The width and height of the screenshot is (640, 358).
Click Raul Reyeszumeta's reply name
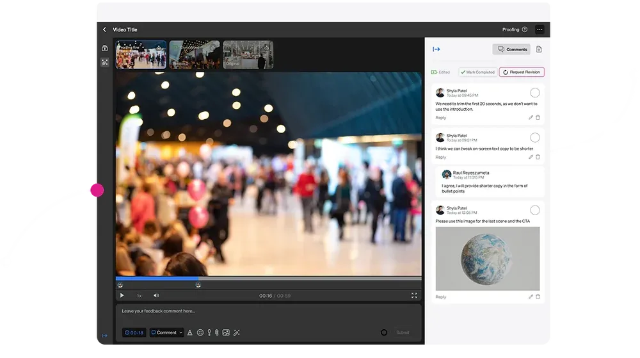(x=470, y=173)
